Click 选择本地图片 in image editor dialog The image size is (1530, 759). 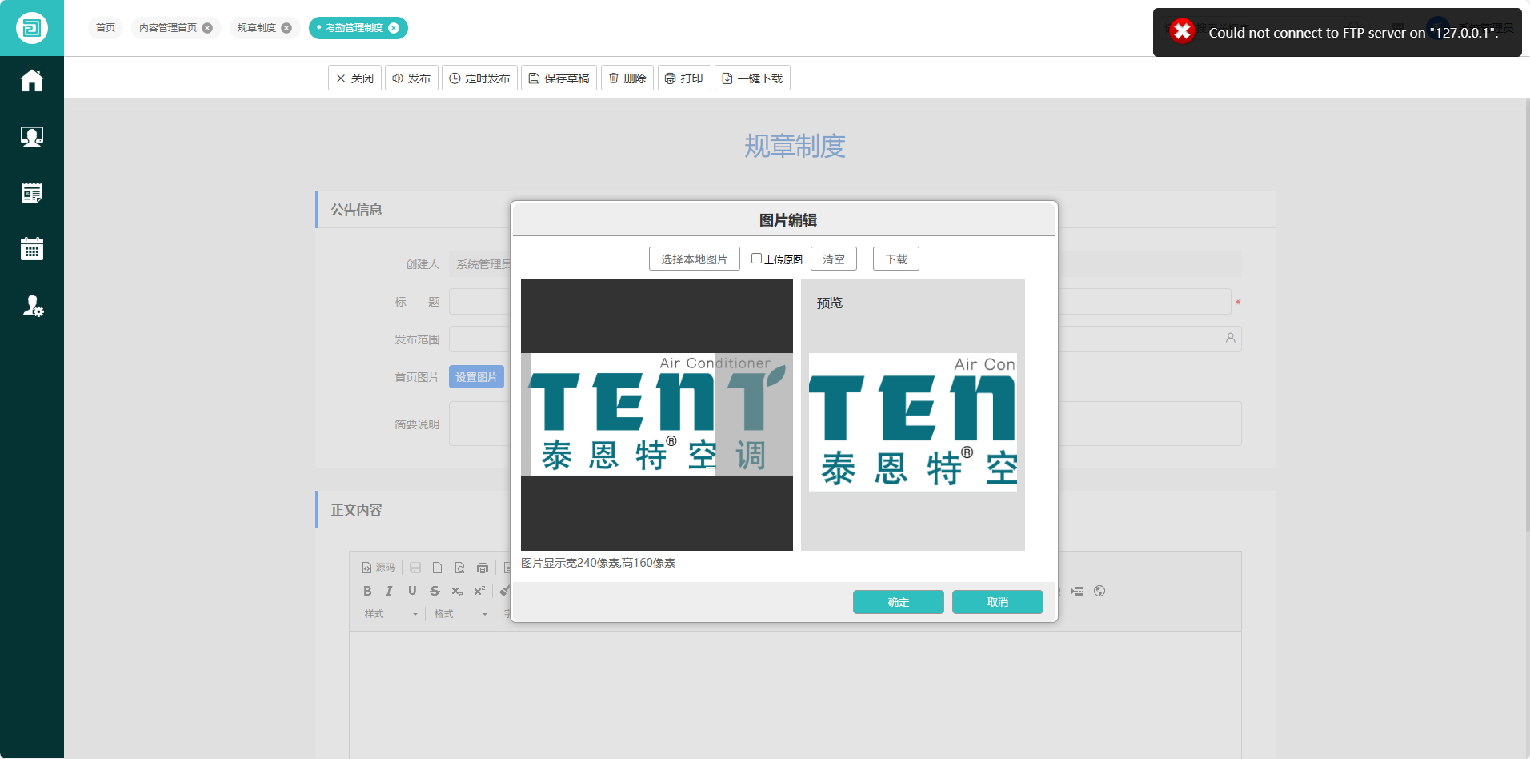[x=695, y=259]
